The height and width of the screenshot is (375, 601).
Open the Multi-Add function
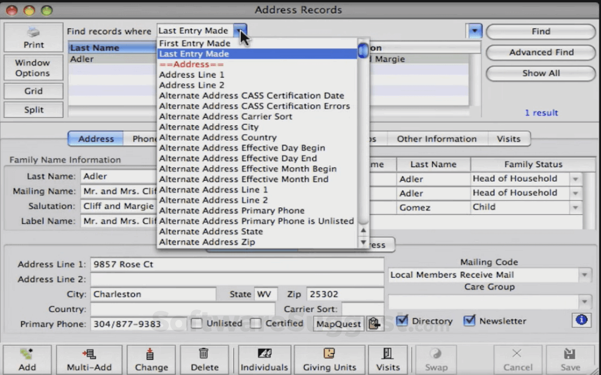click(89, 359)
